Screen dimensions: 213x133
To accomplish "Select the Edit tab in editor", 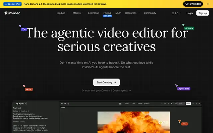I will (x=120, y=103).
